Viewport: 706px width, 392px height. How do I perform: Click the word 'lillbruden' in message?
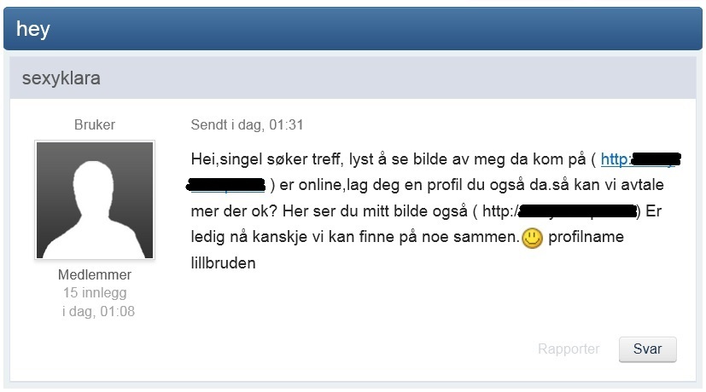pos(224,263)
